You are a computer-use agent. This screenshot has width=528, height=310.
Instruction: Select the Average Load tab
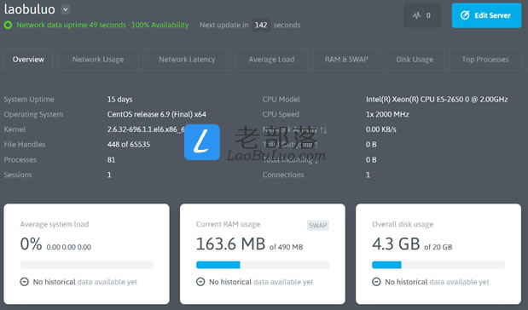click(271, 60)
